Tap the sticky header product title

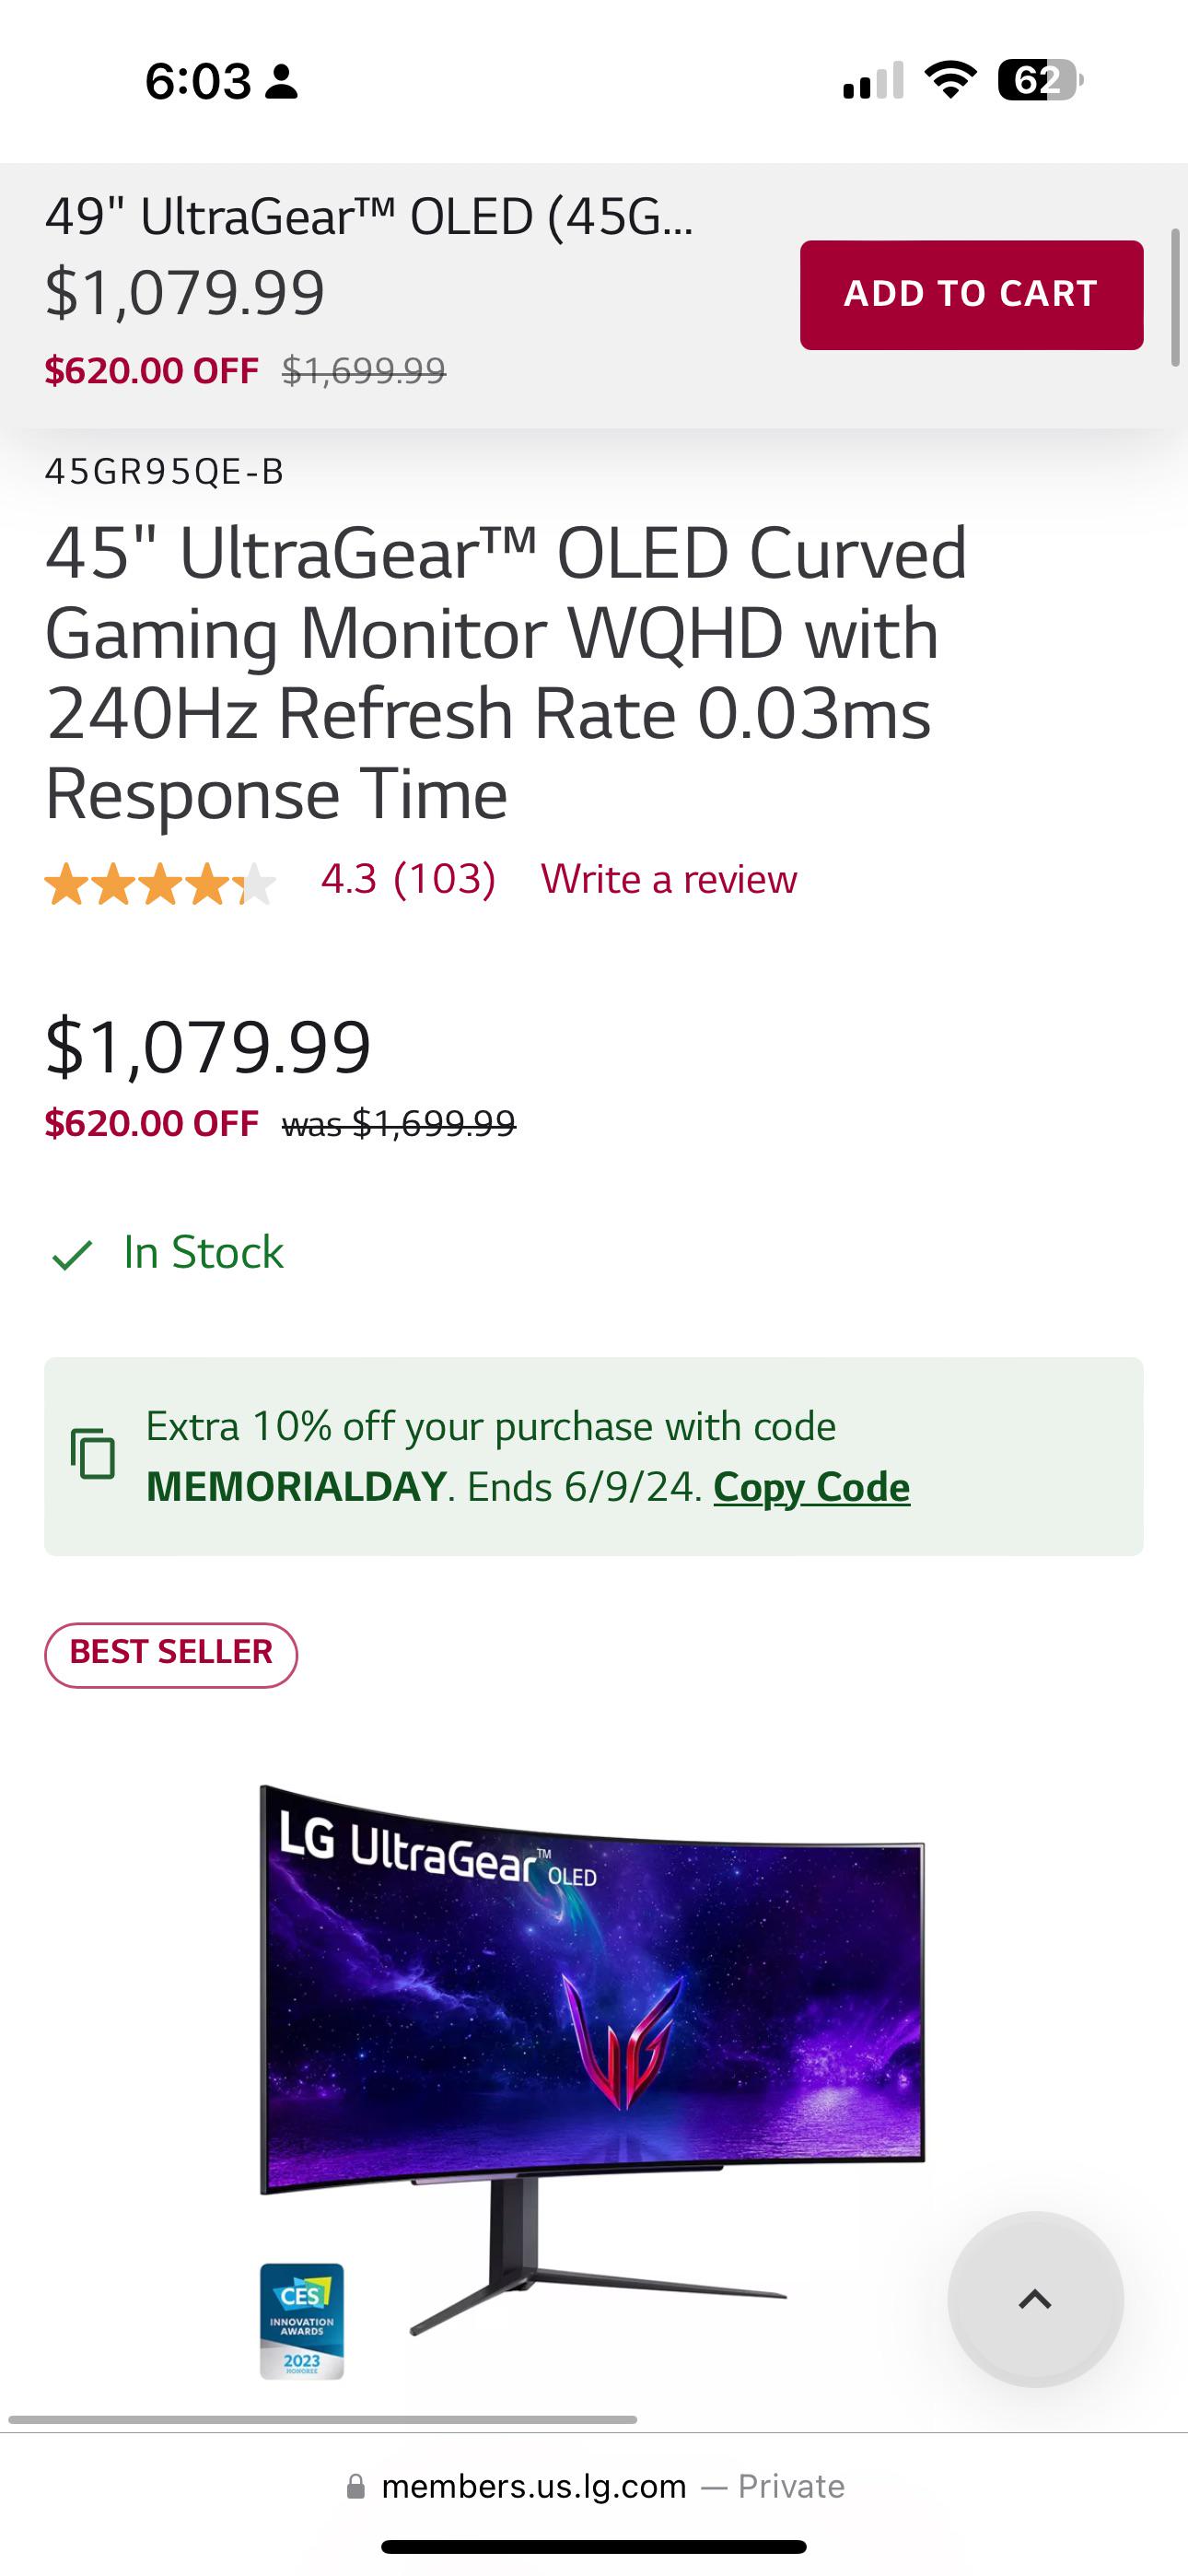click(369, 217)
